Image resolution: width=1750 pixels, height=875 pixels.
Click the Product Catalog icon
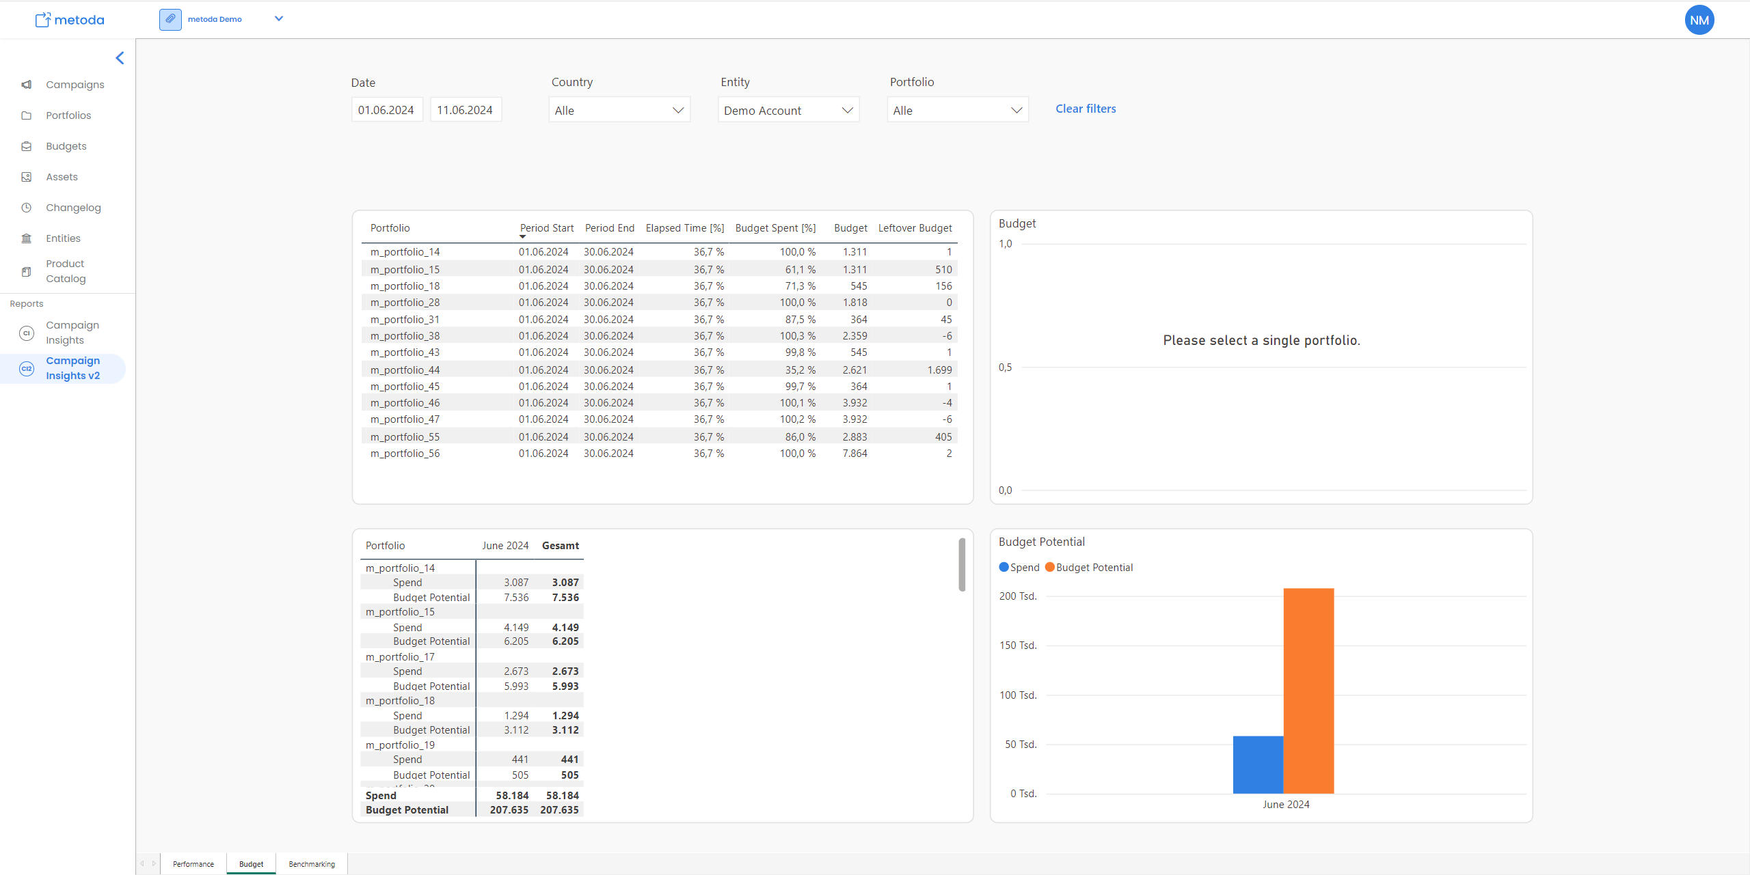(x=27, y=271)
